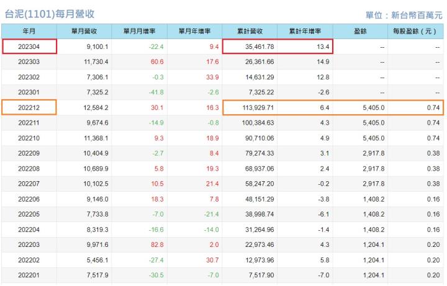Click earnings 1,204.1 in the 202203 row
Screen dimensions: 447x286
pyautogui.click(x=374, y=244)
